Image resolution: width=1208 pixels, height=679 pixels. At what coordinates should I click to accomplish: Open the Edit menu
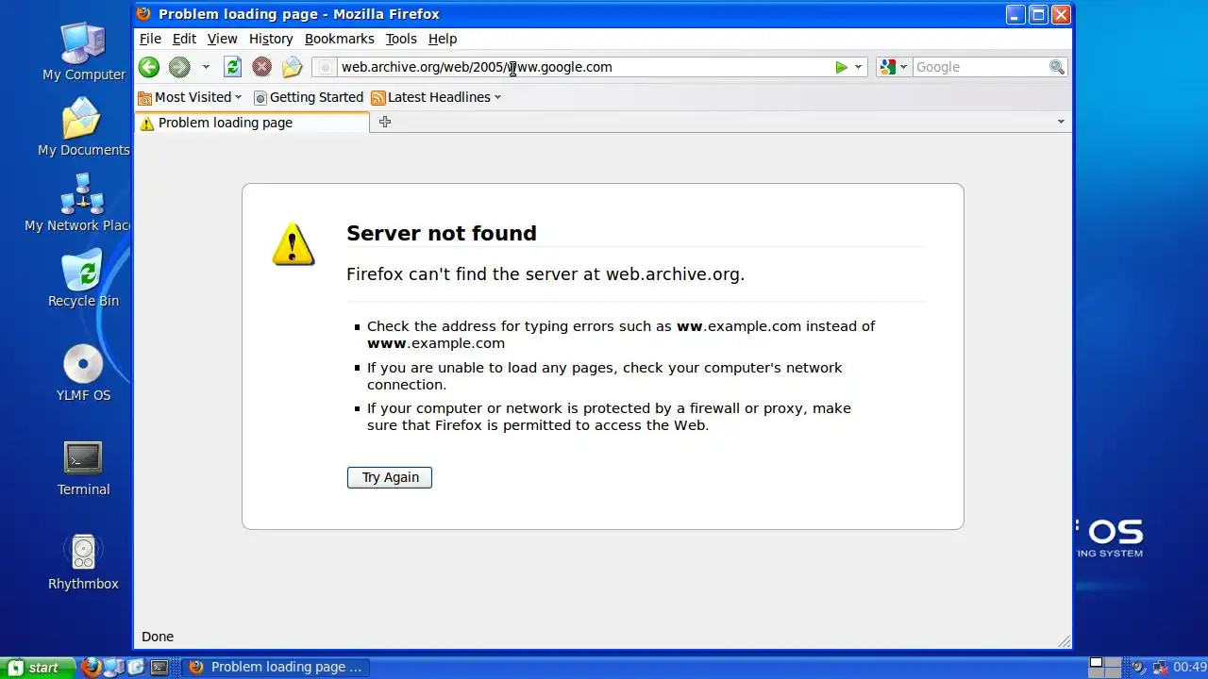[x=184, y=39]
